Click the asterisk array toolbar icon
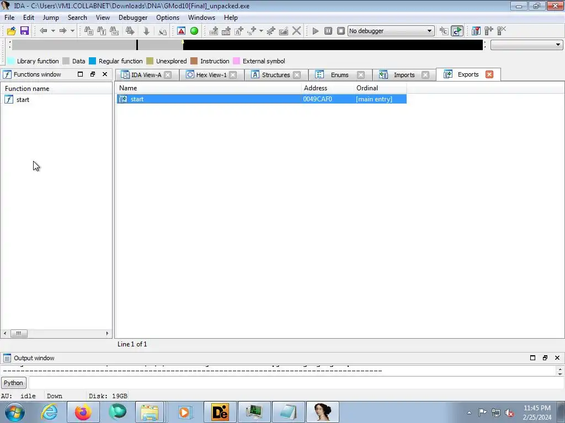The height and width of the screenshot is (423, 565). click(271, 31)
